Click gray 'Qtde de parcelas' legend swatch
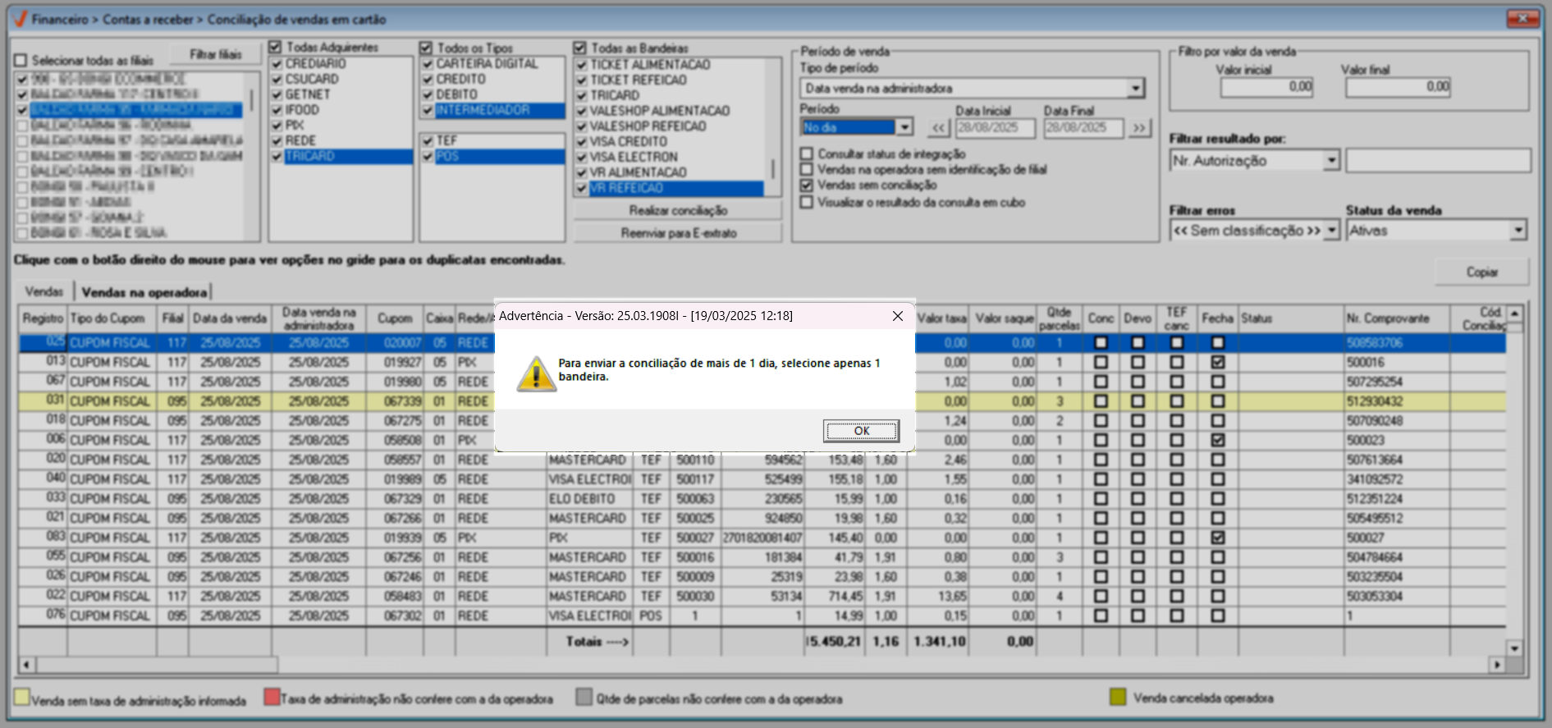Viewport: 1552px width, 728px height. pos(584,697)
